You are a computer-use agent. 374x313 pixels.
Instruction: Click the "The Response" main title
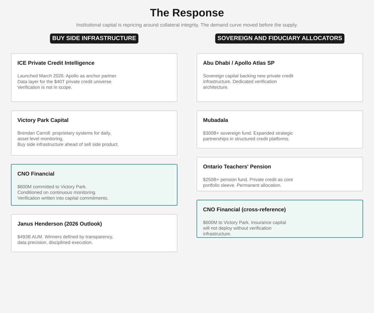pyautogui.click(x=187, y=13)
